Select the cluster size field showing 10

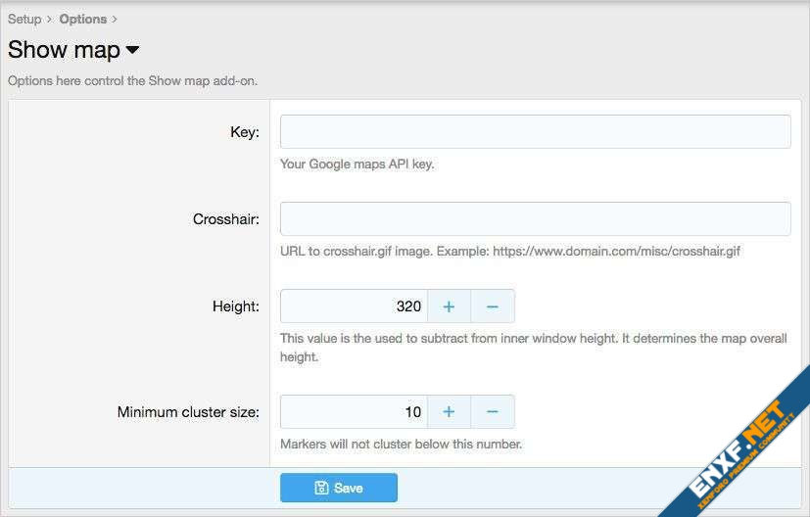click(354, 412)
